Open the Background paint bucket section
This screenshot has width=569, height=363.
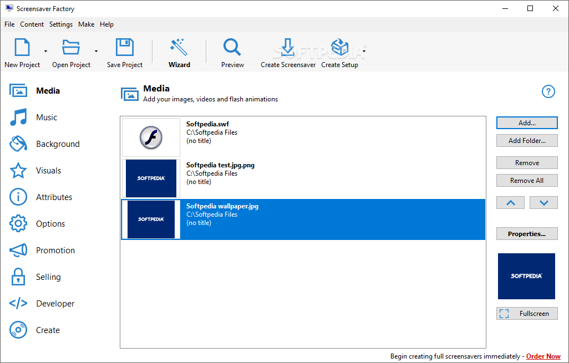click(44, 144)
